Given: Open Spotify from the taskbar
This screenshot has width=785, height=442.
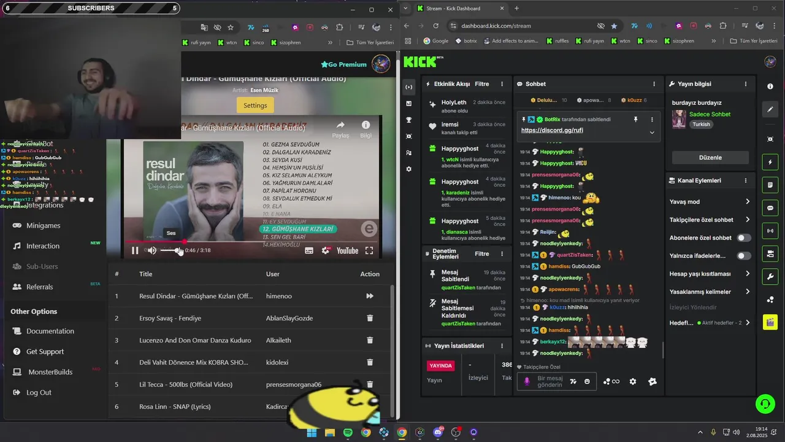Looking at the screenshot, I should click(348, 432).
